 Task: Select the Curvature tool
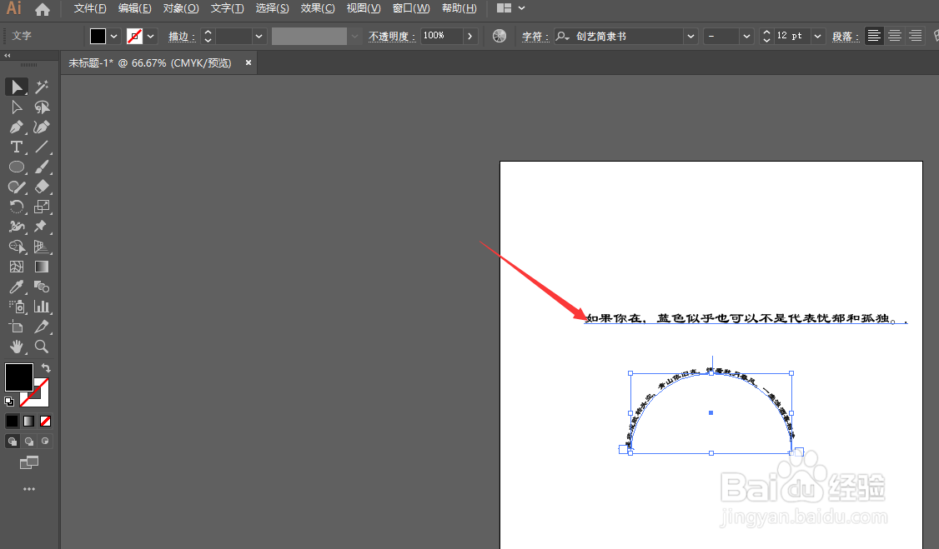click(42, 127)
